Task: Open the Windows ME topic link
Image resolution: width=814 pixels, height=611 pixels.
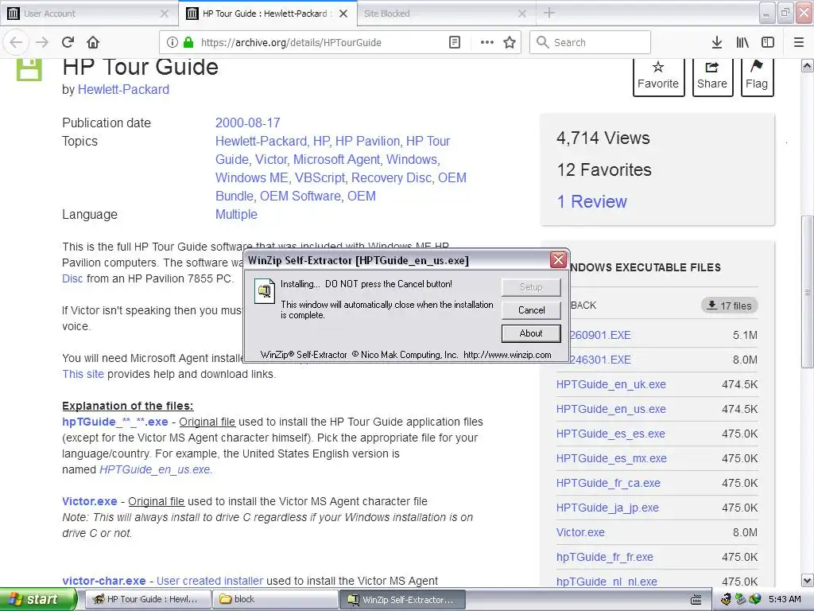Action: pos(252,177)
